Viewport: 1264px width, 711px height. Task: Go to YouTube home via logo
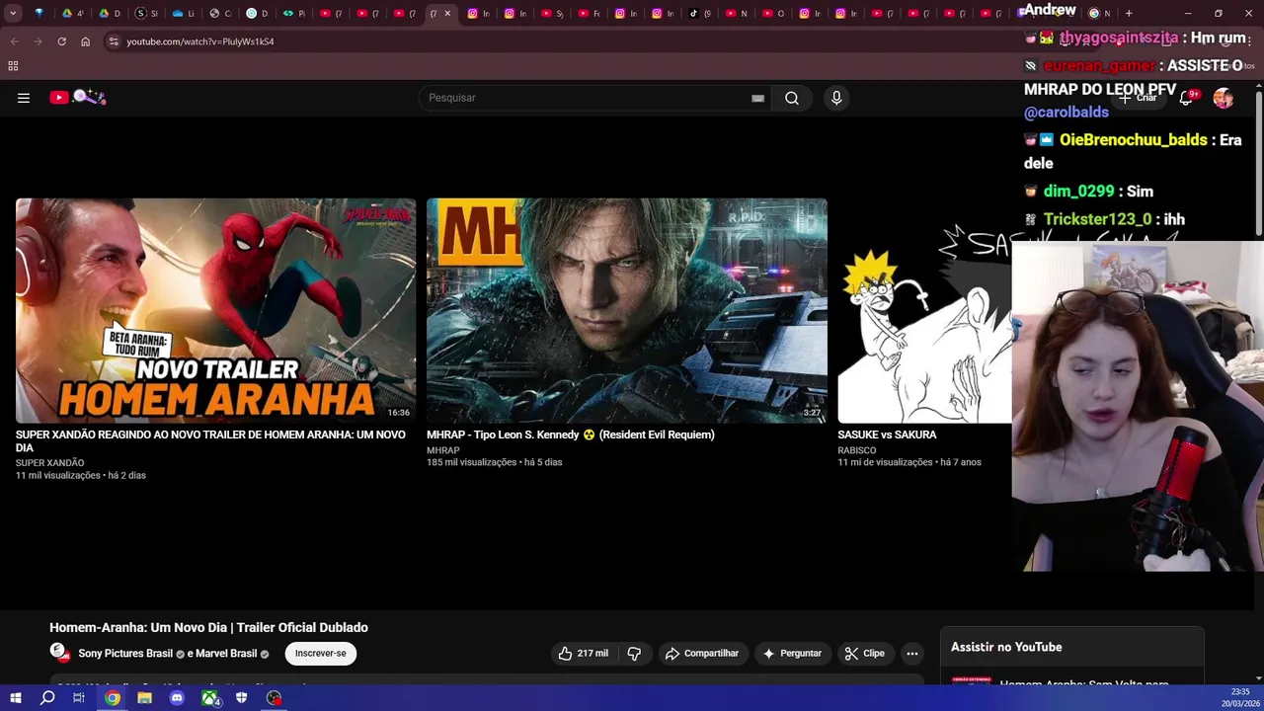(78, 97)
